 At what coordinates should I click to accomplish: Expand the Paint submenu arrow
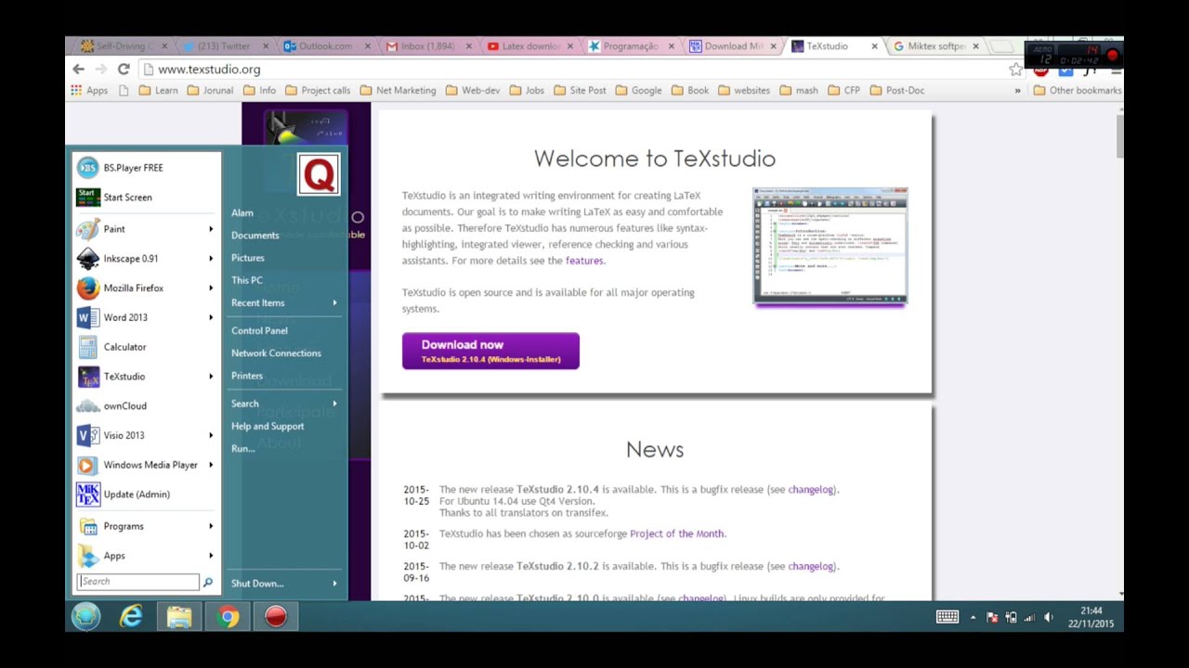coord(211,229)
